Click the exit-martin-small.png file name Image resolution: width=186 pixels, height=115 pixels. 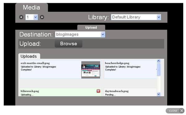(35, 63)
